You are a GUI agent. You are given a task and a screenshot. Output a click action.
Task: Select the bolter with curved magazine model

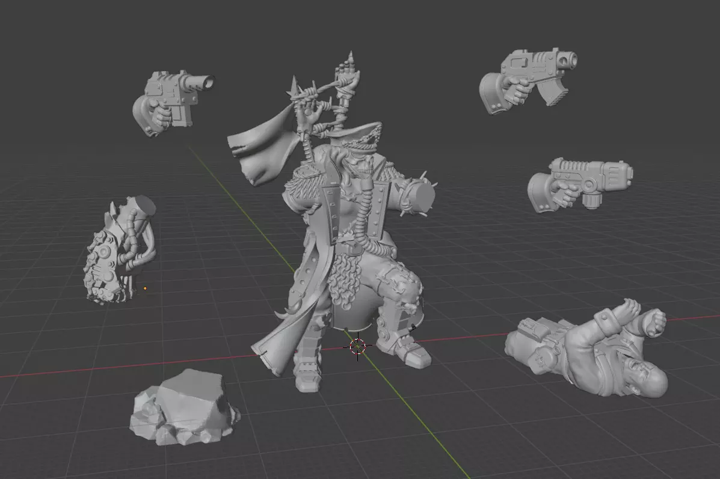[x=528, y=81]
